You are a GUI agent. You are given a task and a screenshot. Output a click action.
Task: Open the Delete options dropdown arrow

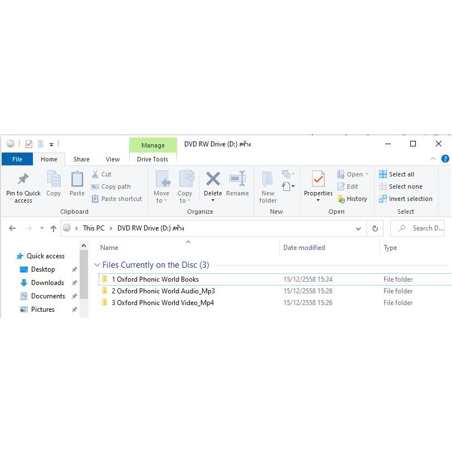click(x=213, y=200)
